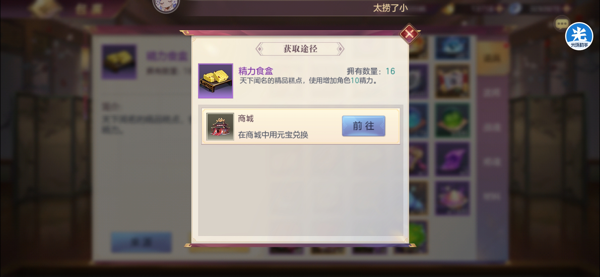This screenshot has width=600, height=277.
Task: Click the 前往 button for 商城
Action: pyautogui.click(x=364, y=126)
